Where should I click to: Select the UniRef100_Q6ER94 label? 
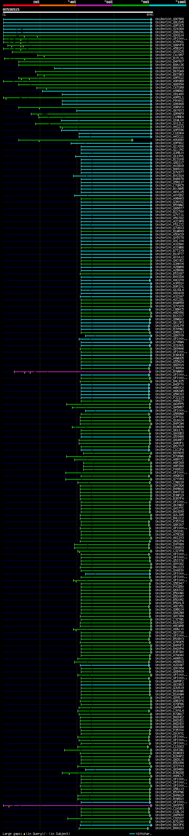(x=170, y=85)
